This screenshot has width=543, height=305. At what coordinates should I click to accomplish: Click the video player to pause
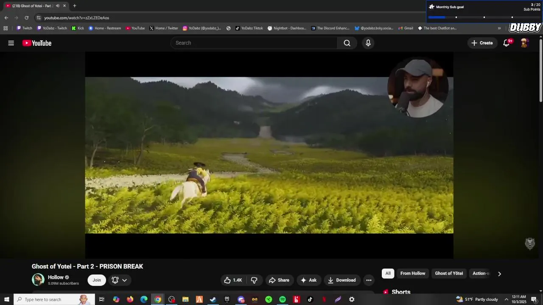click(x=269, y=155)
